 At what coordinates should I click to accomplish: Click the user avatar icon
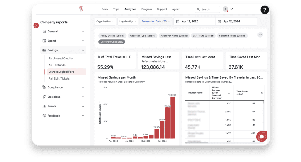[225, 9]
